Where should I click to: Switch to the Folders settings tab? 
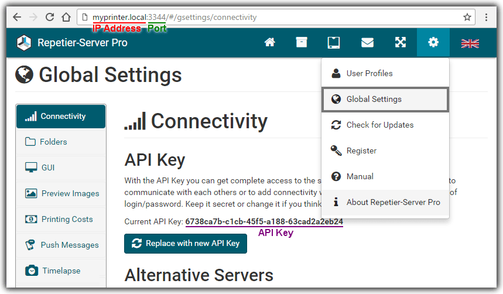click(x=61, y=142)
